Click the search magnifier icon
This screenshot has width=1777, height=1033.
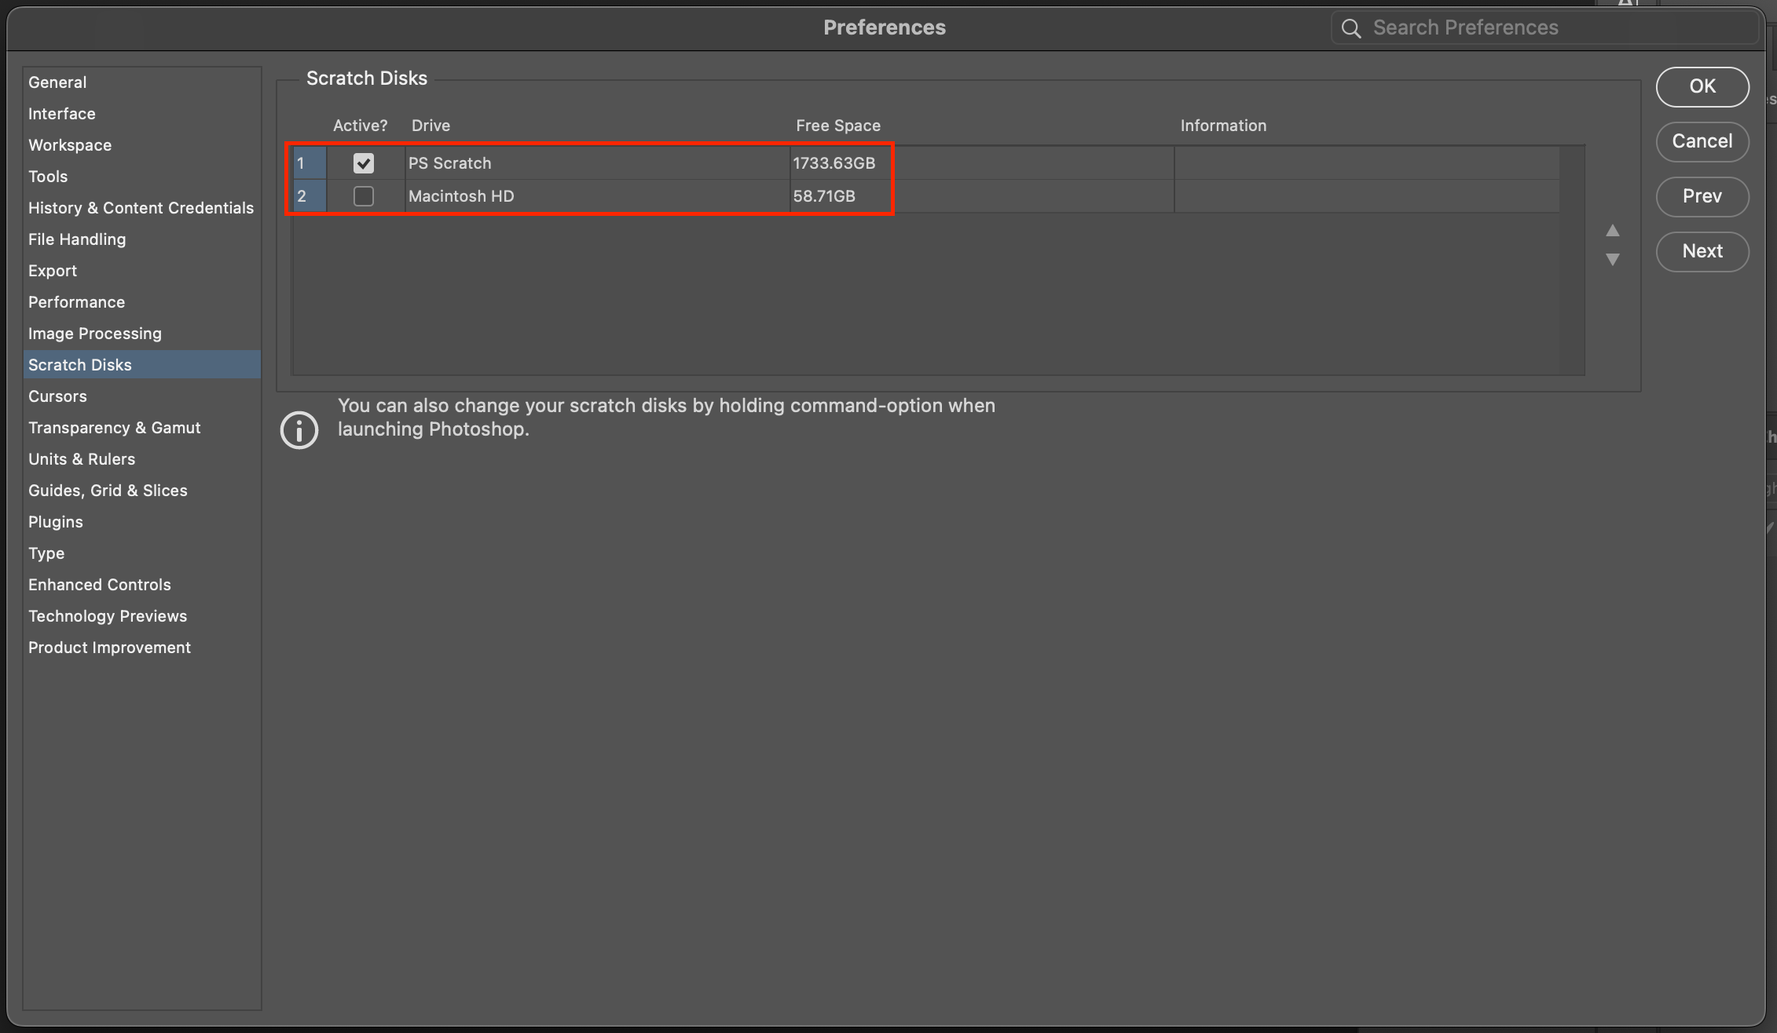click(x=1350, y=28)
